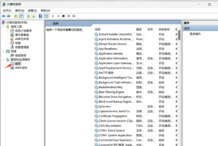Click the Stop service square icon

click(63, 16)
